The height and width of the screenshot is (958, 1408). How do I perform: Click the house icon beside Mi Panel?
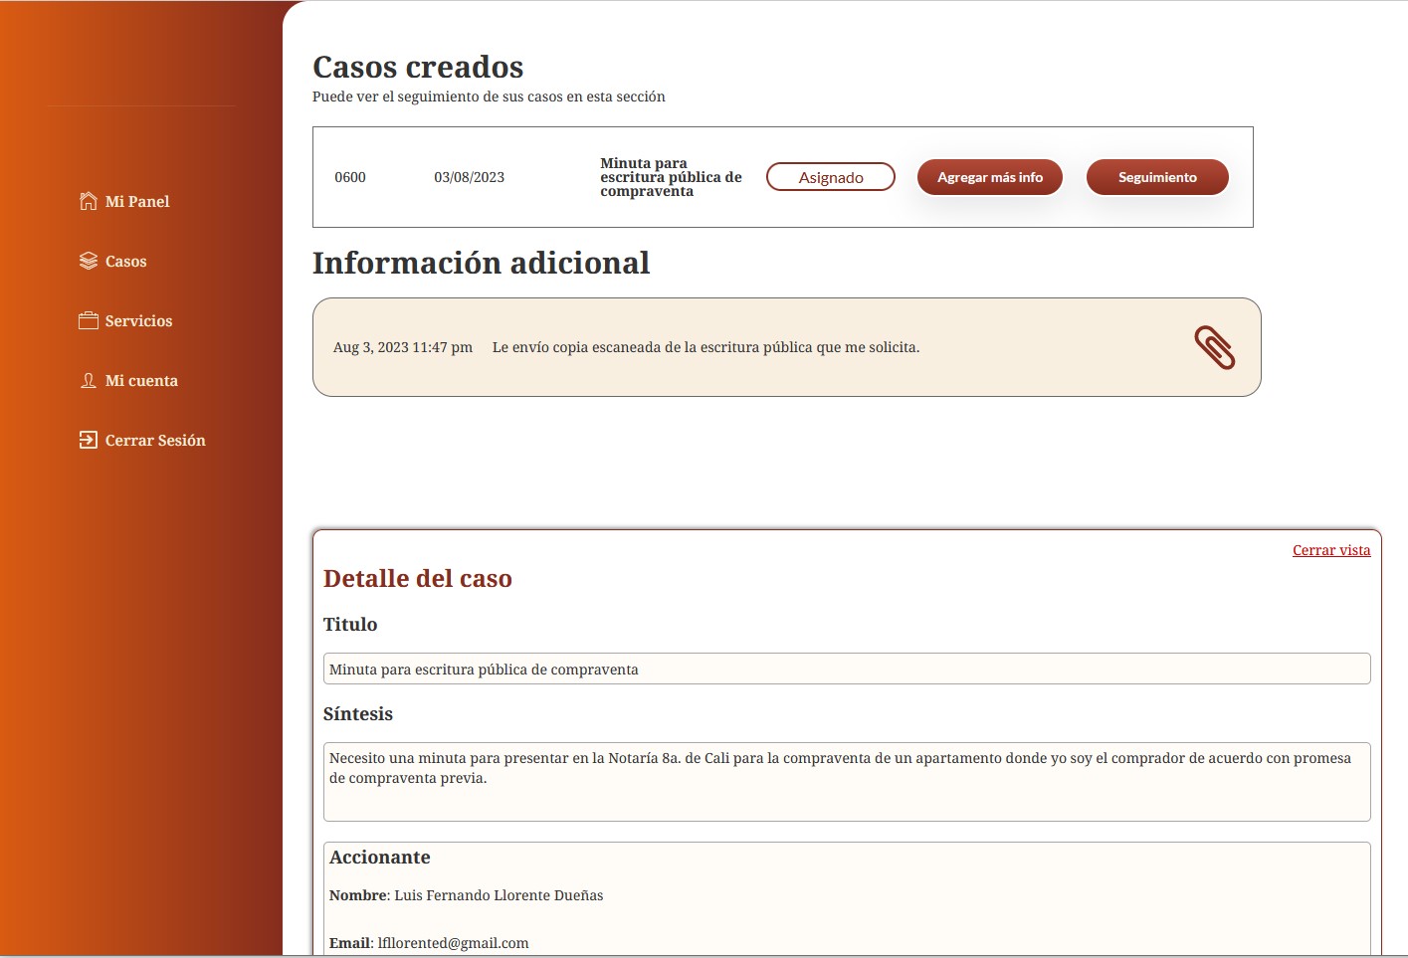click(x=89, y=201)
